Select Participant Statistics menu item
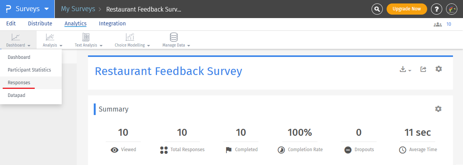 pos(29,70)
